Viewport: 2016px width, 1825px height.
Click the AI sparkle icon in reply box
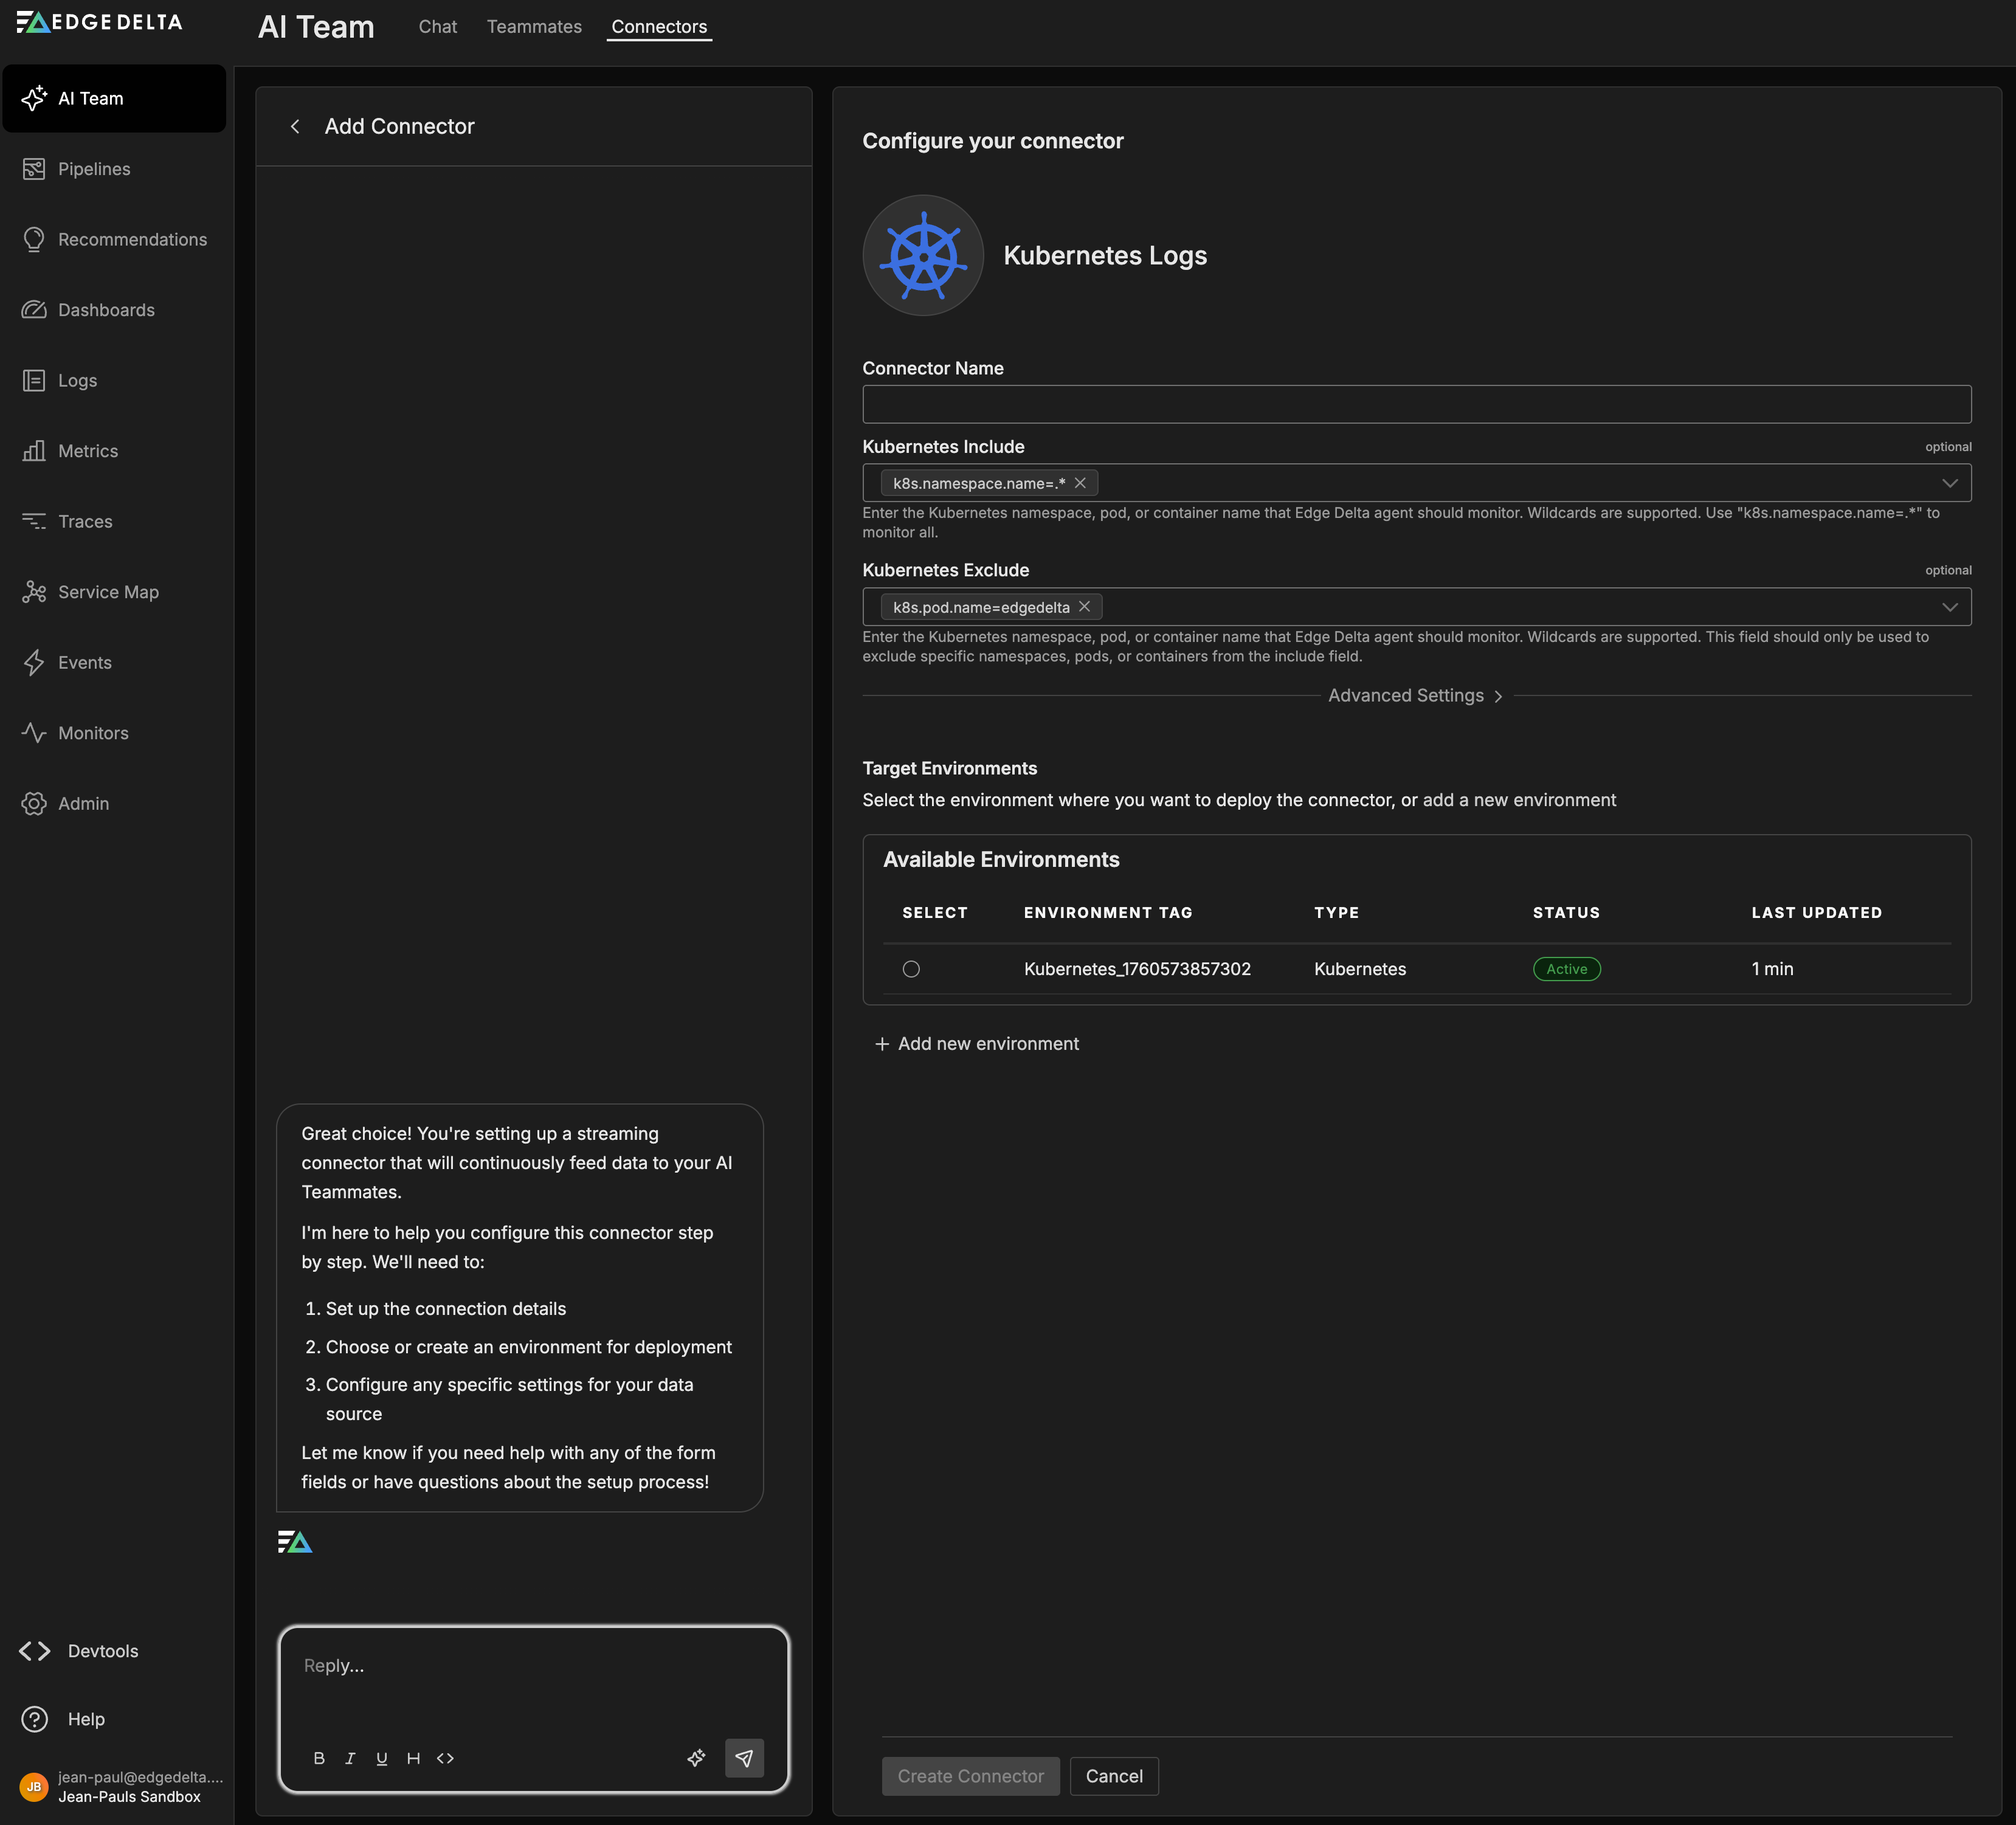click(x=696, y=1758)
